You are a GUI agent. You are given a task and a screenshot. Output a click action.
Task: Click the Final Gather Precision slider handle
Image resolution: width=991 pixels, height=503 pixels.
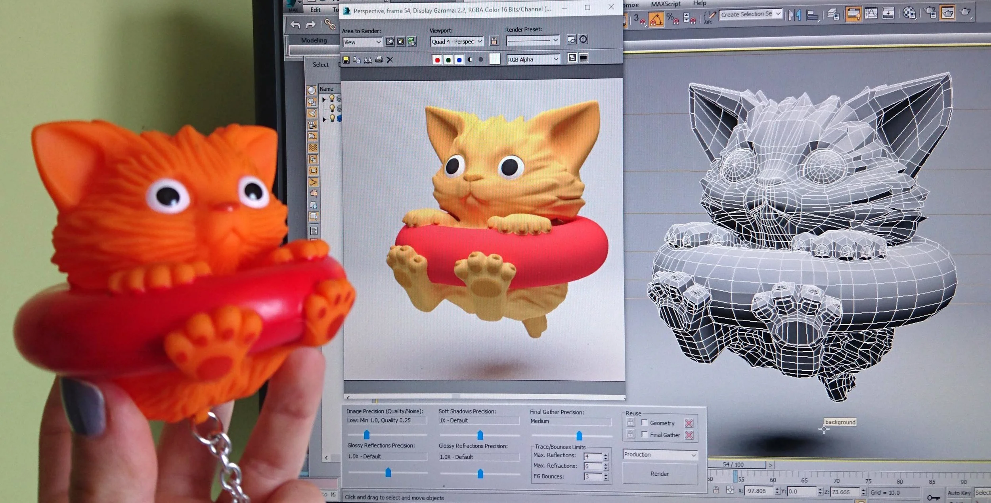pos(579,436)
